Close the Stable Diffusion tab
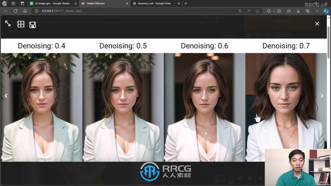Viewport: 331px width, 186px height. pos(127,4)
